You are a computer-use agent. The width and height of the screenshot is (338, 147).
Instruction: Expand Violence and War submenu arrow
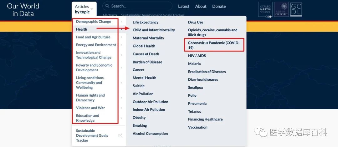tap(121, 108)
